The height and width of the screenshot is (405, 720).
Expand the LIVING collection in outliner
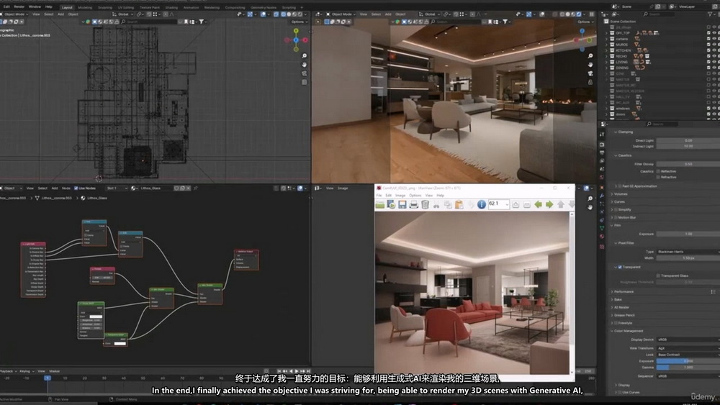[x=606, y=62]
